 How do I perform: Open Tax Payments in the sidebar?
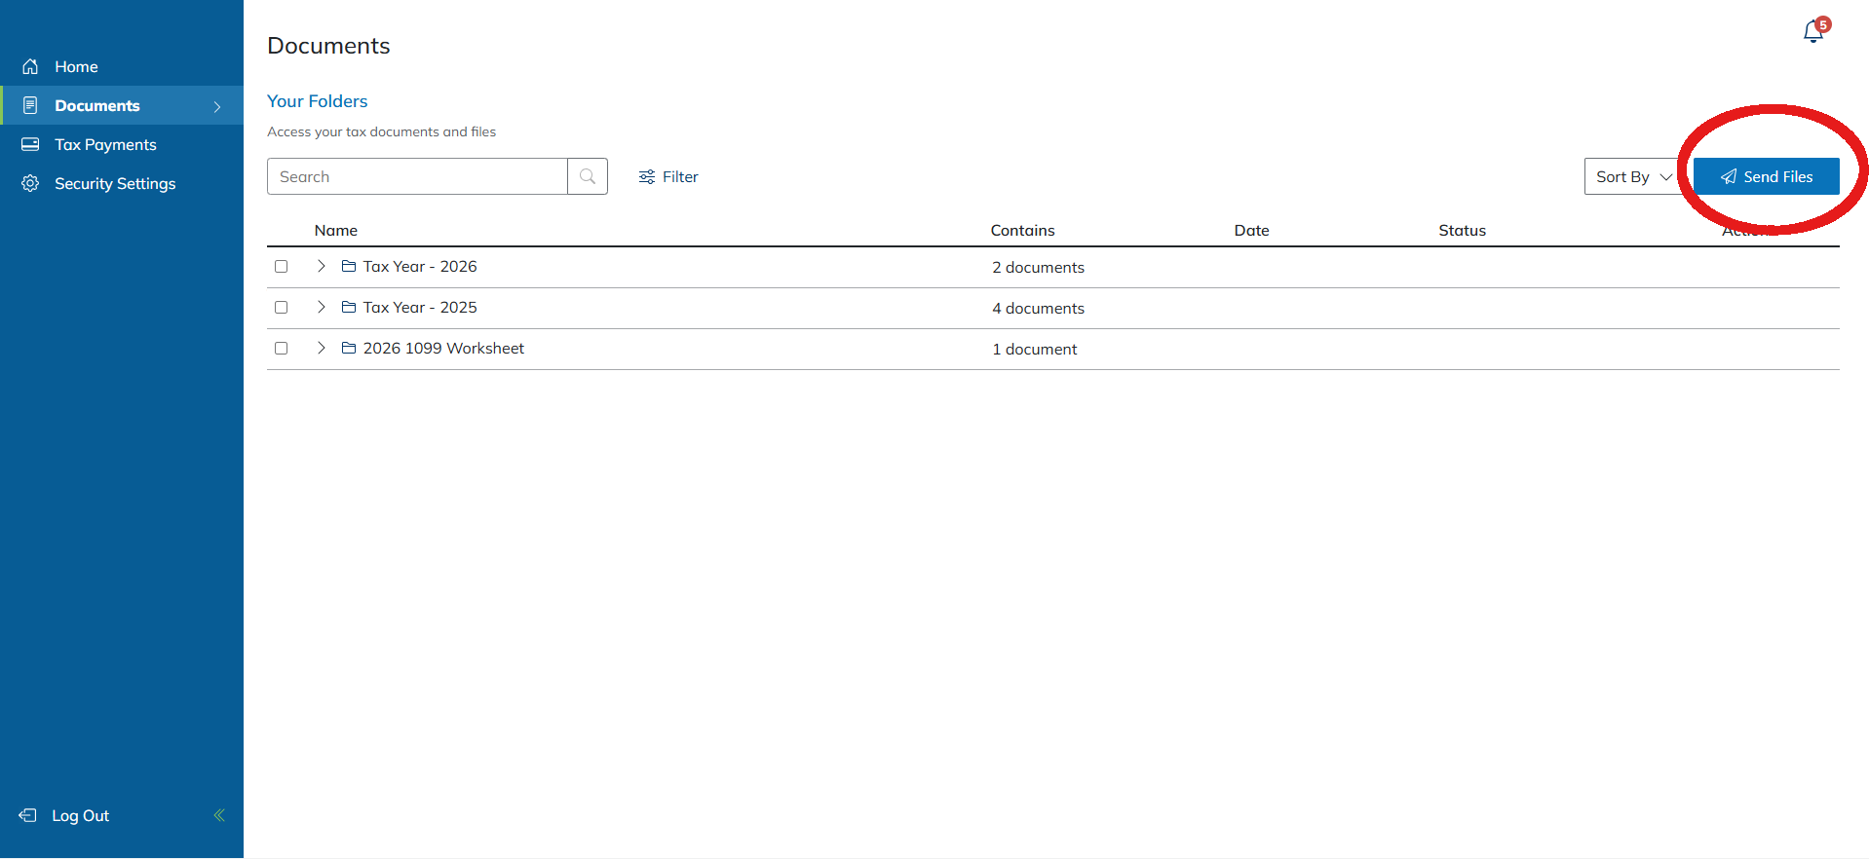pos(122,144)
